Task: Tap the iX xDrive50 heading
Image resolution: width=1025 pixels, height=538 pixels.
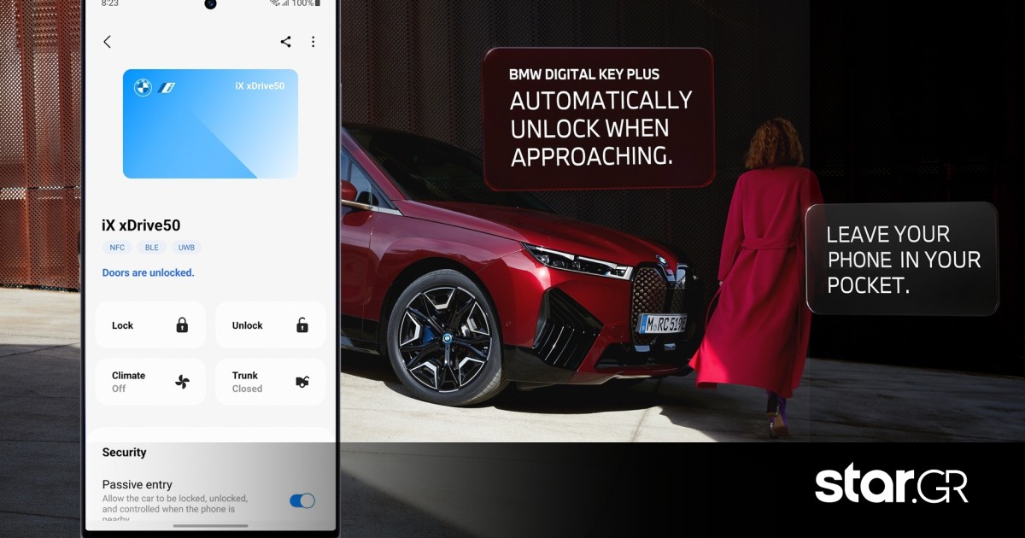Action: (141, 225)
